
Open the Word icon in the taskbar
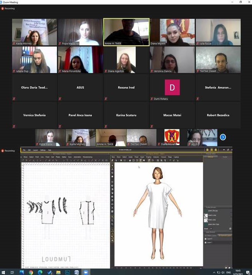click(x=76, y=272)
